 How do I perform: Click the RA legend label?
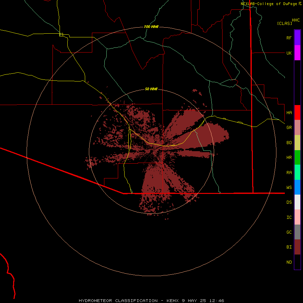click(289, 173)
